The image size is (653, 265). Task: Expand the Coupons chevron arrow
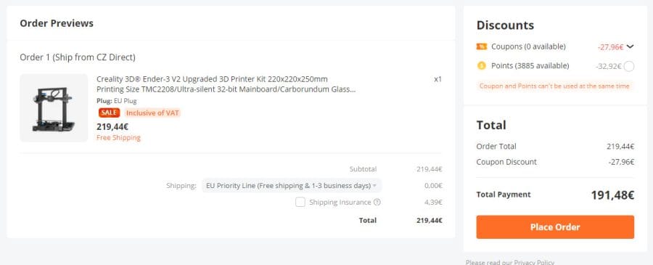pos(630,46)
